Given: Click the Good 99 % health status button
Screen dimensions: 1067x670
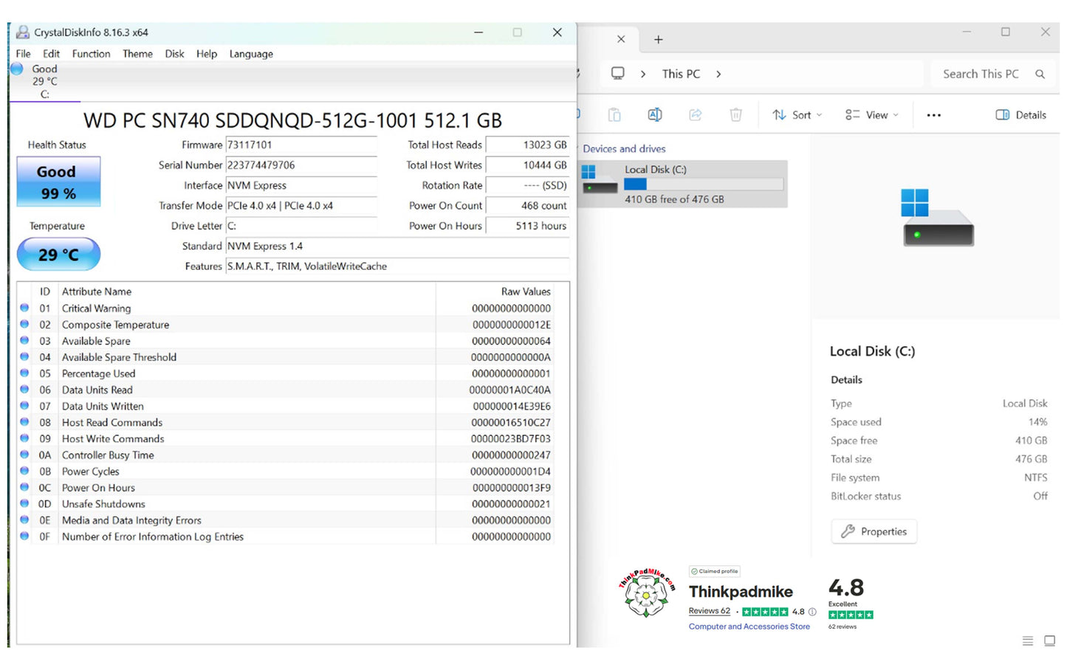Looking at the screenshot, I should coord(58,182).
